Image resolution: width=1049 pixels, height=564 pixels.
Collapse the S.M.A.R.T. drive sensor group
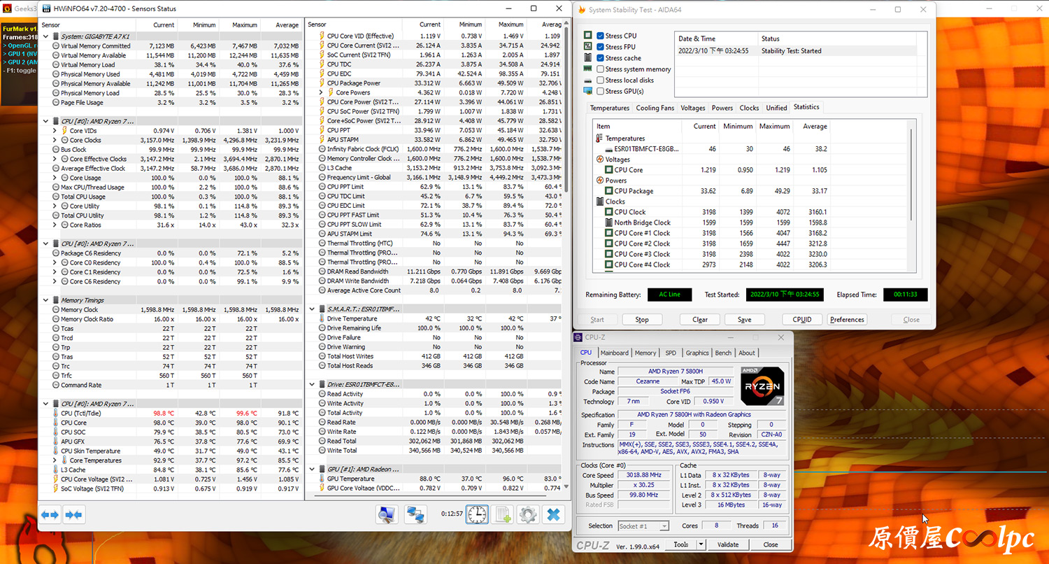click(313, 309)
